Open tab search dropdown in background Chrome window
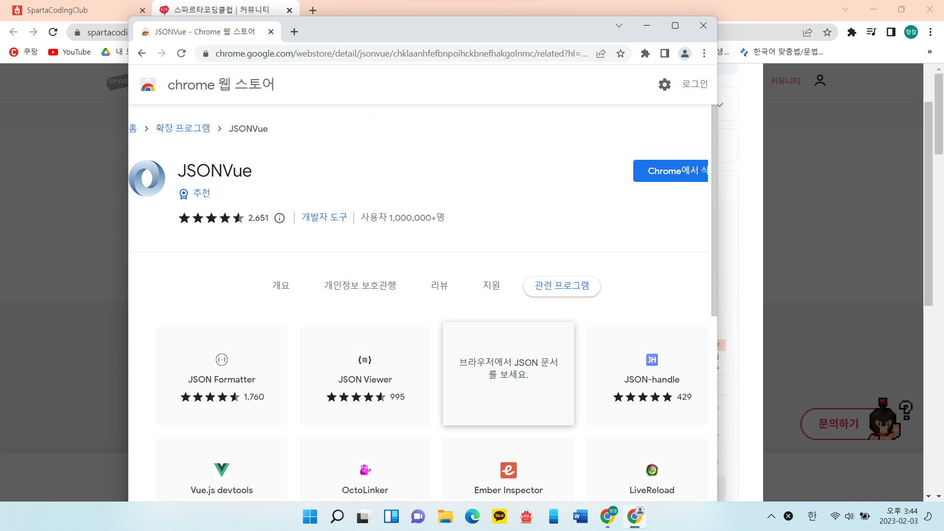 point(845,9)
